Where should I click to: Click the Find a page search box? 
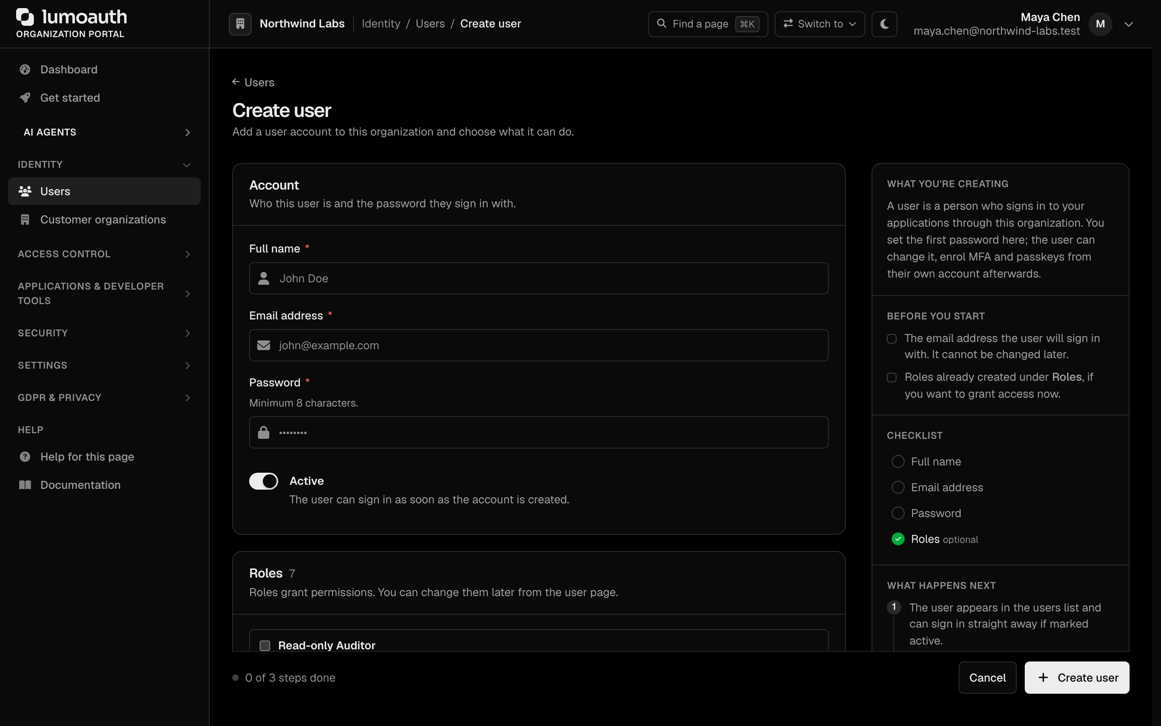click(707, 24)
